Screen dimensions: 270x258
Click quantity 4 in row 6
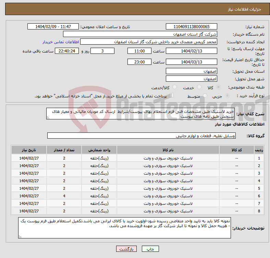point(64,196)
